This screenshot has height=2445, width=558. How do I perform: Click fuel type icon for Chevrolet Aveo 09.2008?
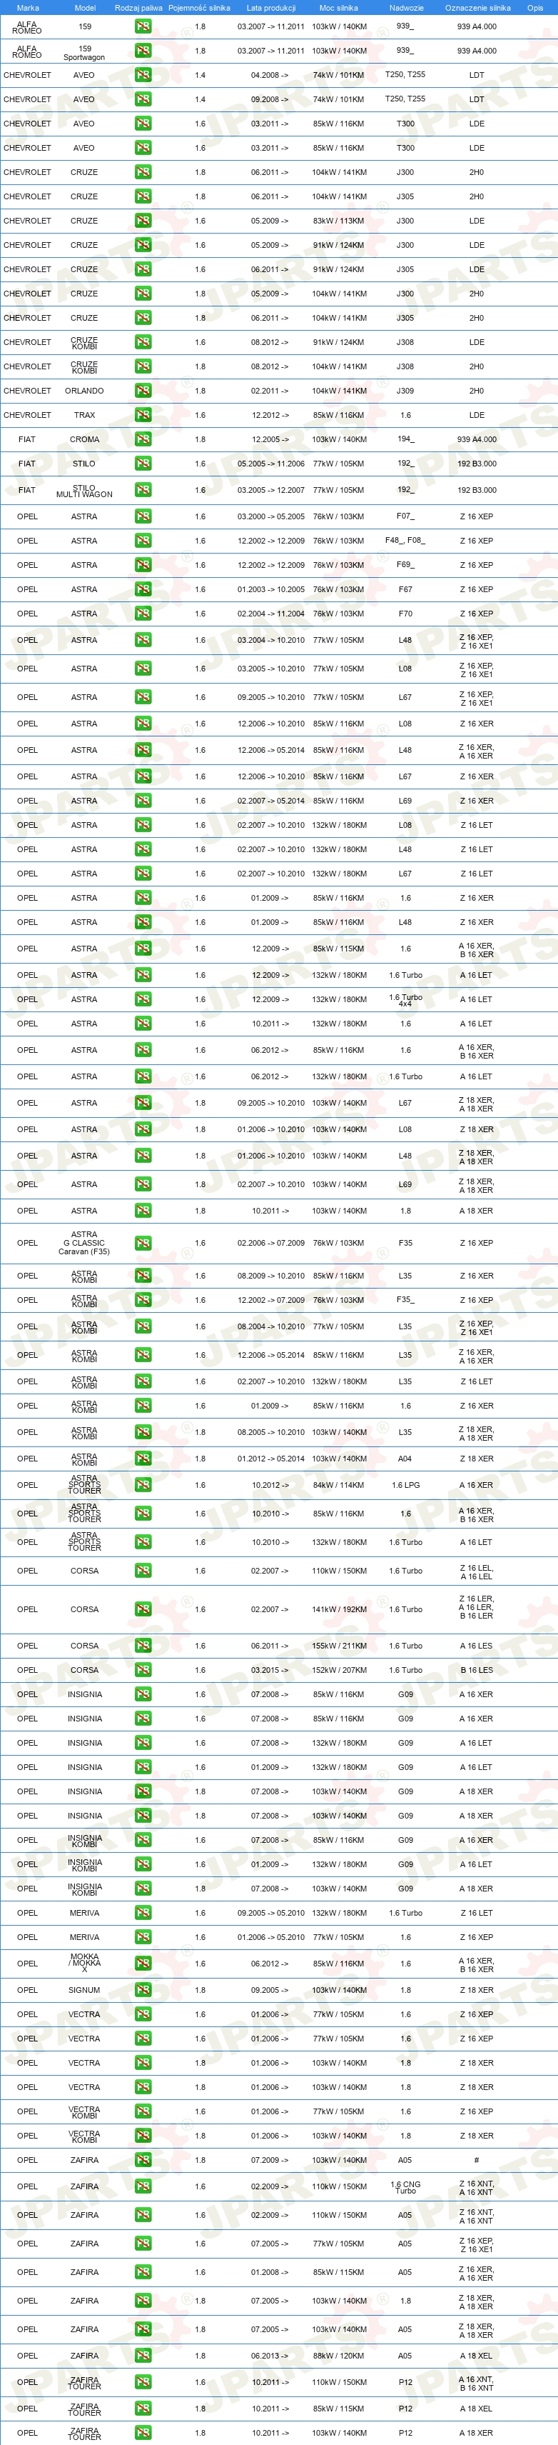click(x=142, y=99)
